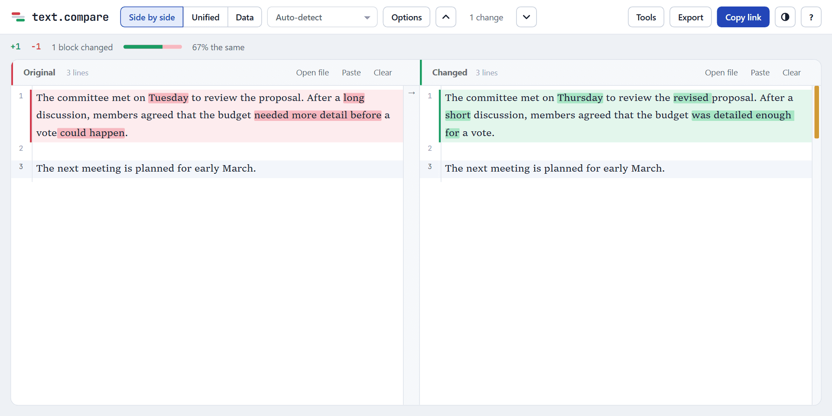
Task: Click the '-1' deletions count
Action: [x=36, y=47]
